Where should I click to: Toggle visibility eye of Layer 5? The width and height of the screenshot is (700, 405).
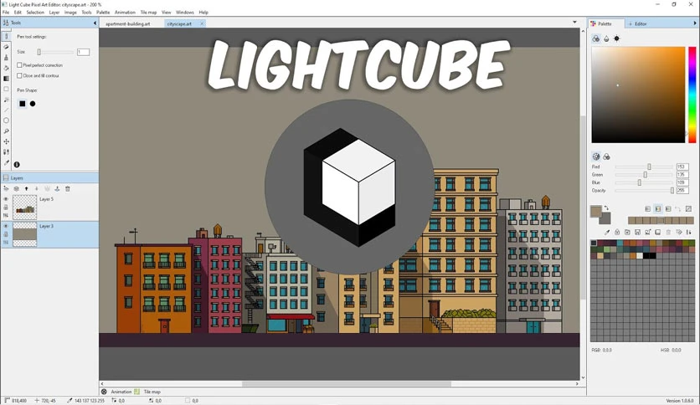pos(6,199)
